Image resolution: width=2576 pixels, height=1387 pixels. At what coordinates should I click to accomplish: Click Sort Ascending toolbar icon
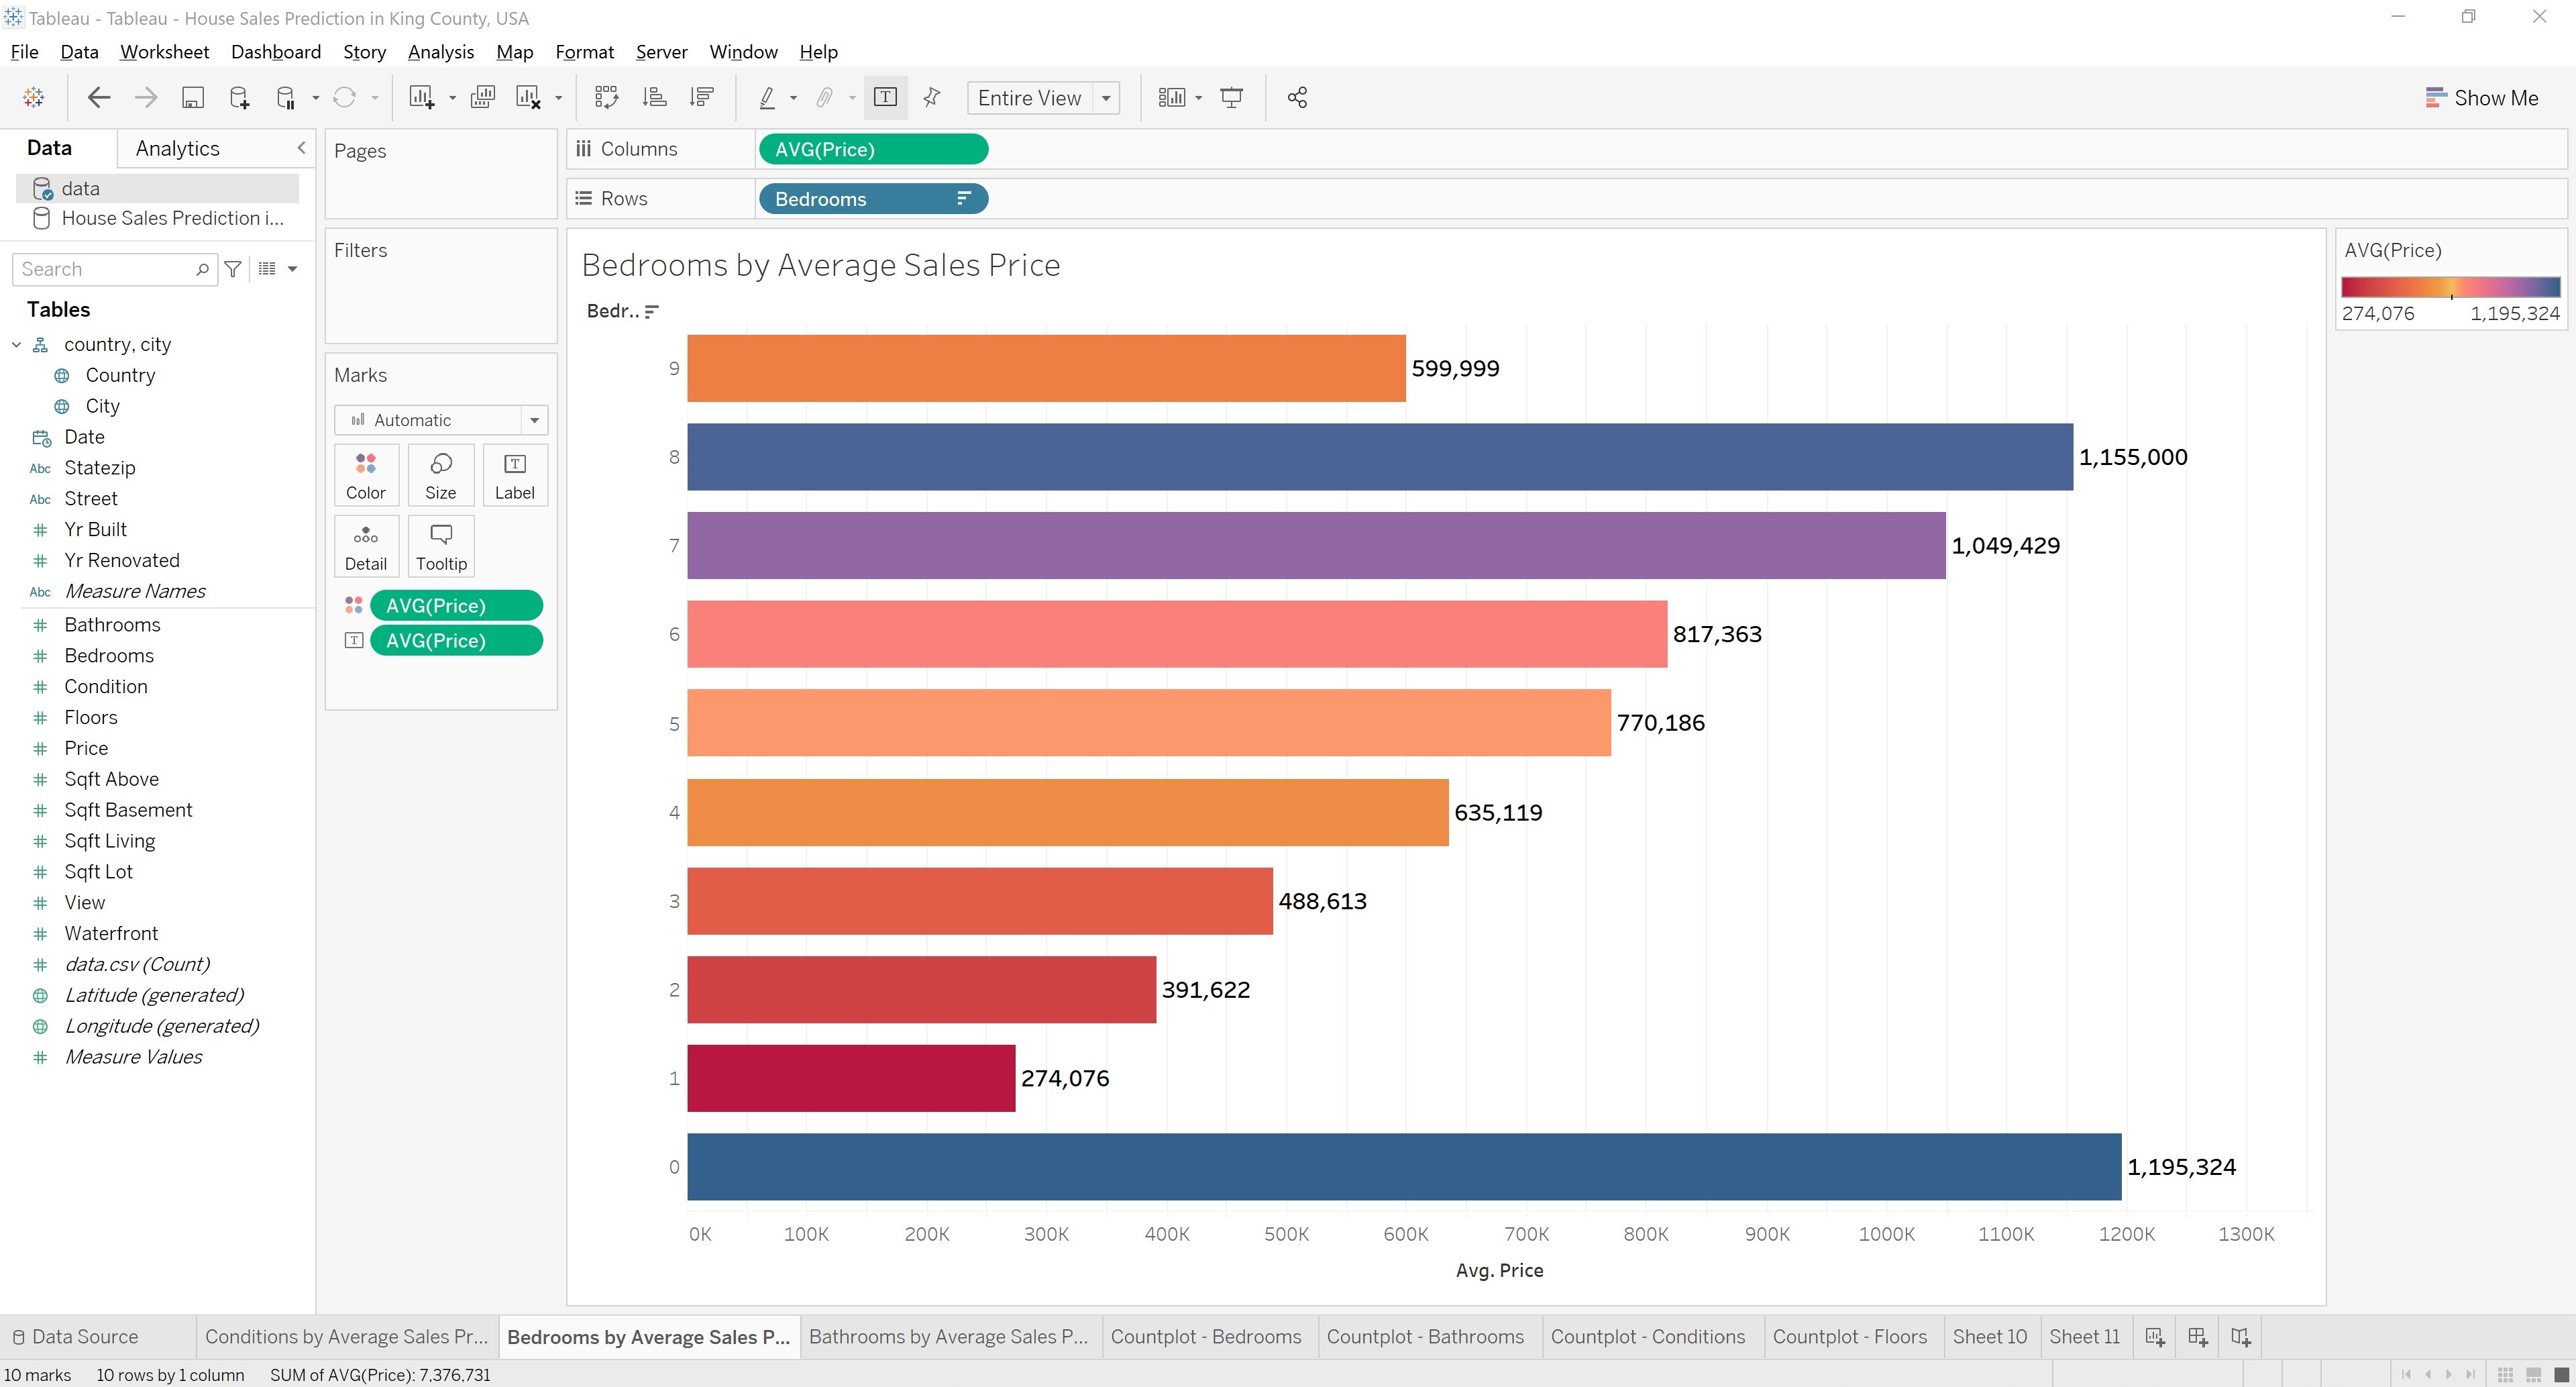tap(654, 97)
